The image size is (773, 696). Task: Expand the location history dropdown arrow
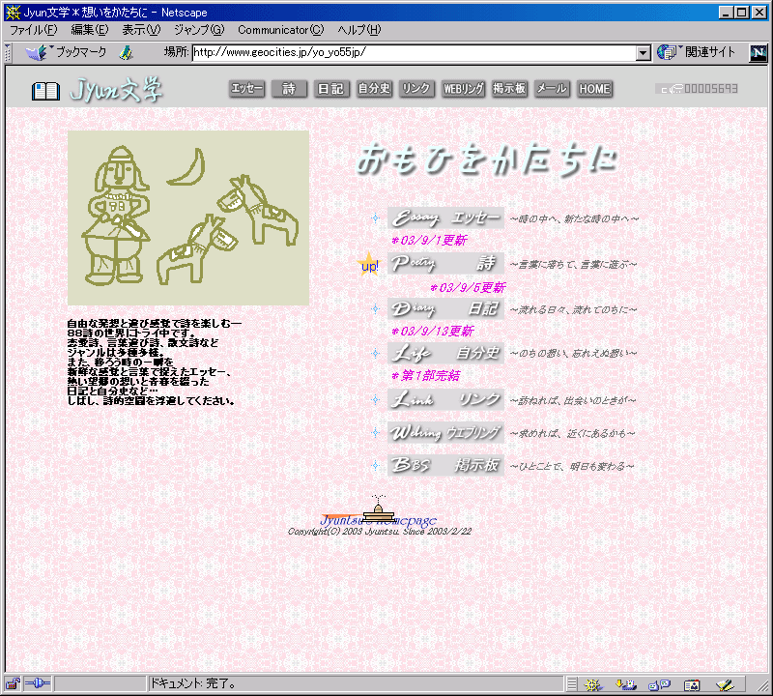[x=643, y=53]
